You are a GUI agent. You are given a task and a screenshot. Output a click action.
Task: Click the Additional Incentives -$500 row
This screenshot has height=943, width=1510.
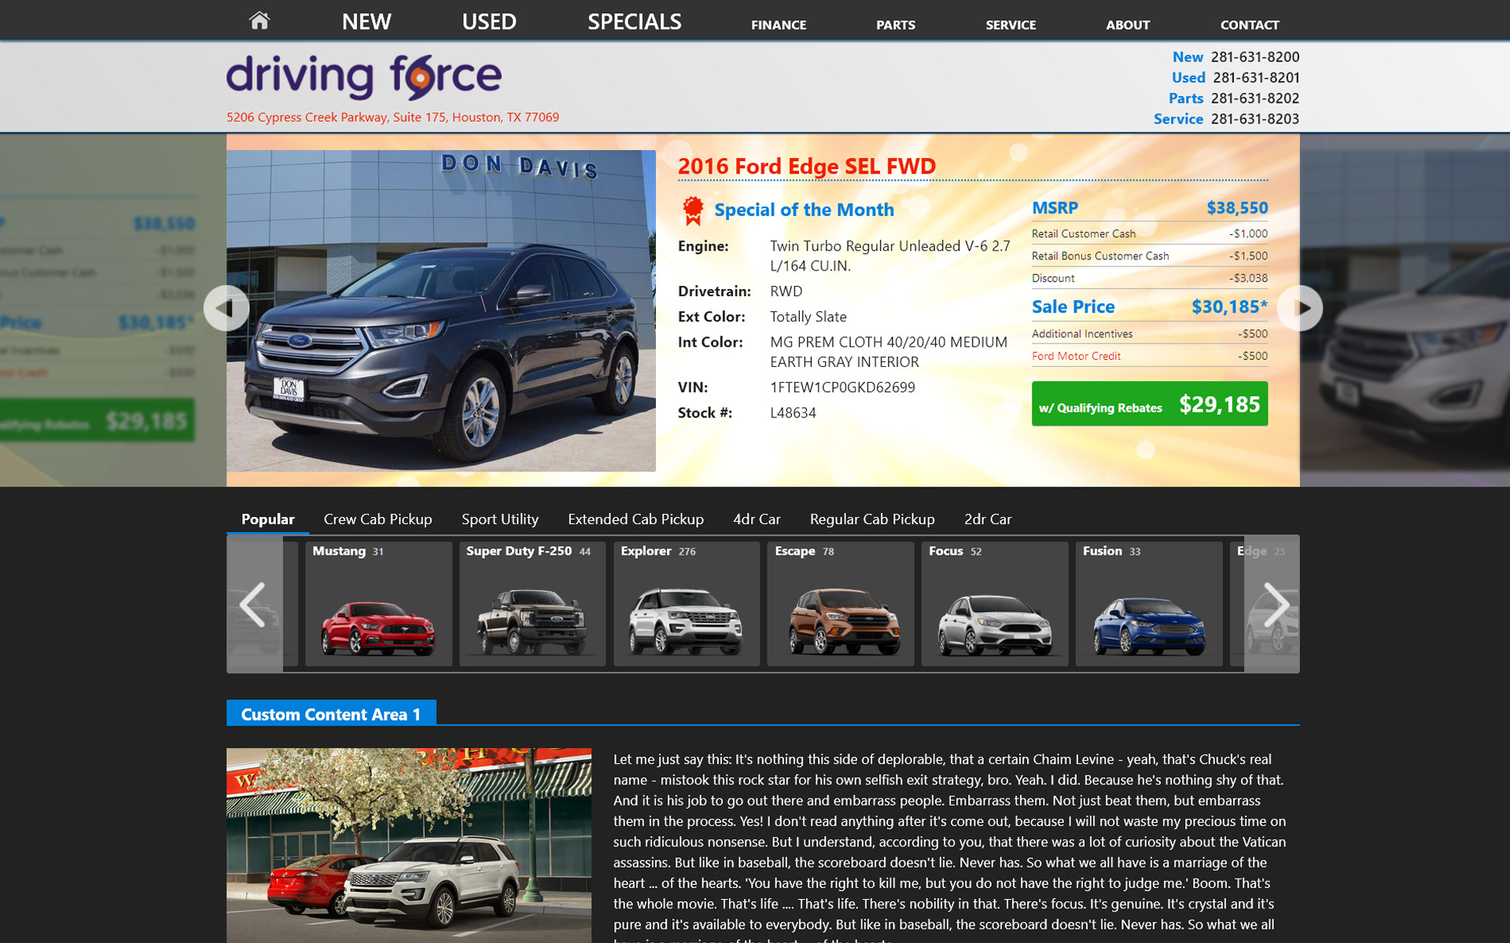pos(1150,334)
